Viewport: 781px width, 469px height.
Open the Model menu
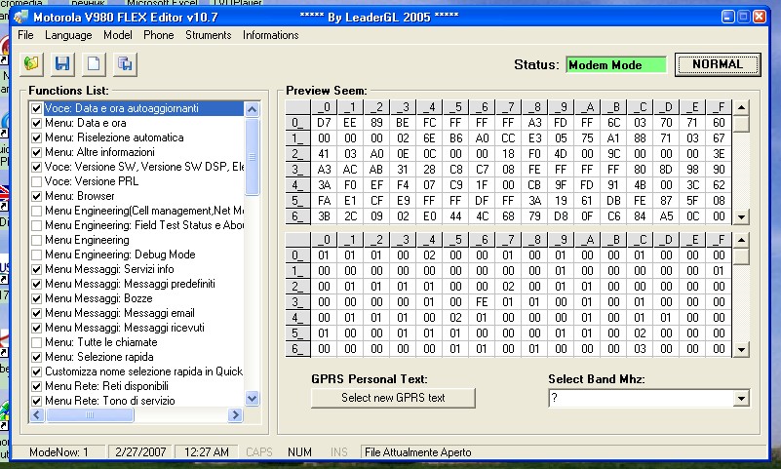(x=118, y=35)
